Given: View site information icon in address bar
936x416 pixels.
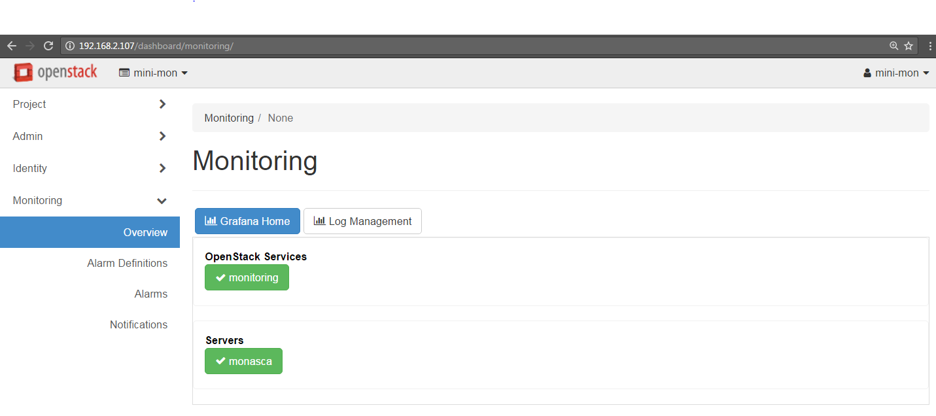Looking at the screenshot, I should 70,46.
